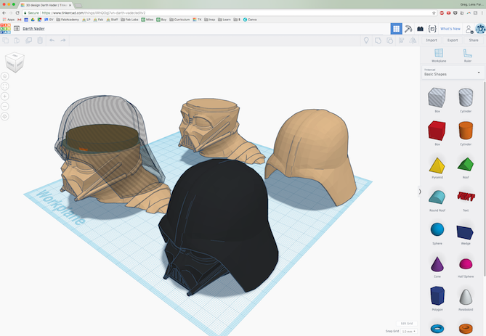Click the view cube
The height and width of the screenshot is (336, 486).
click(x=15, y=62)
